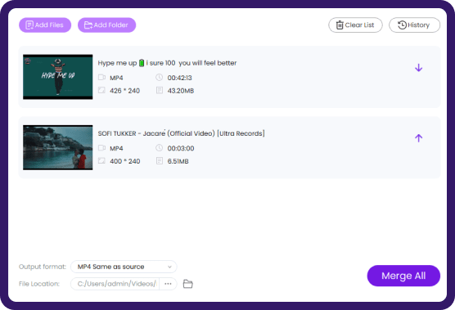The height and width of the screenshot is (310, 455).
Task: Open the output folder icon
Action: pyautogui.click(x=187, y=284)
